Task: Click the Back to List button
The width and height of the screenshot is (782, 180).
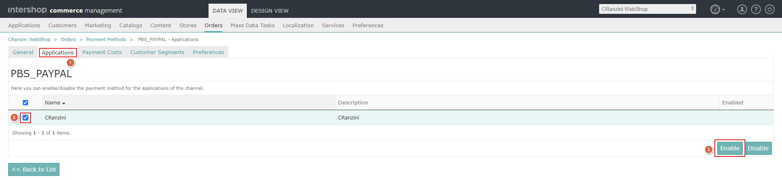Action: 34,169
